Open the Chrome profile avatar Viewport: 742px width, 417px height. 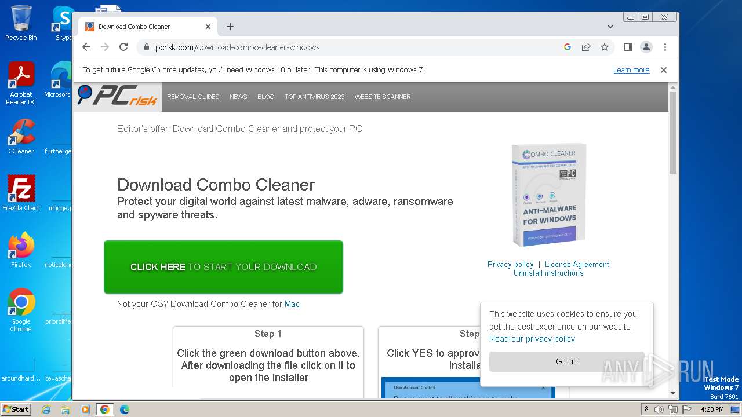tap(646, 47)
